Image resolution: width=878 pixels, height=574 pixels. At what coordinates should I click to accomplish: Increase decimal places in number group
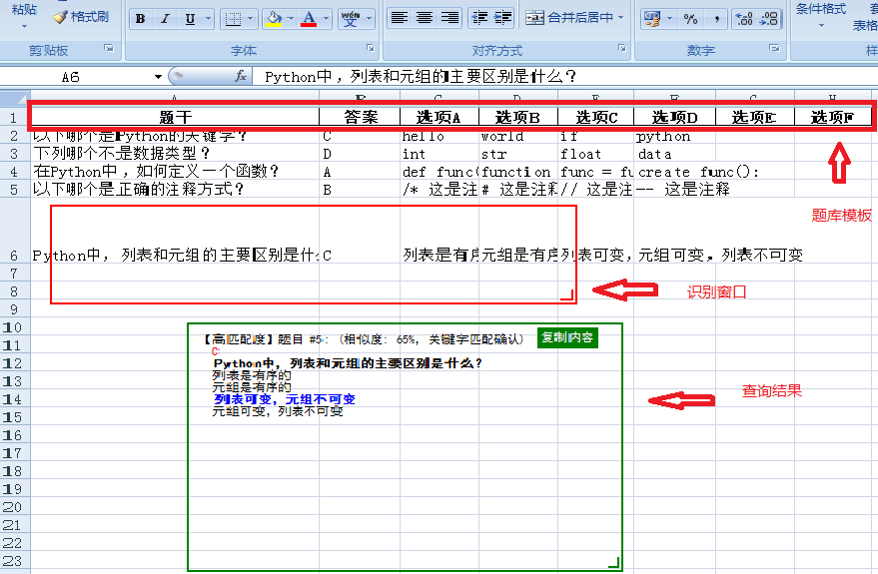[743, 18]
